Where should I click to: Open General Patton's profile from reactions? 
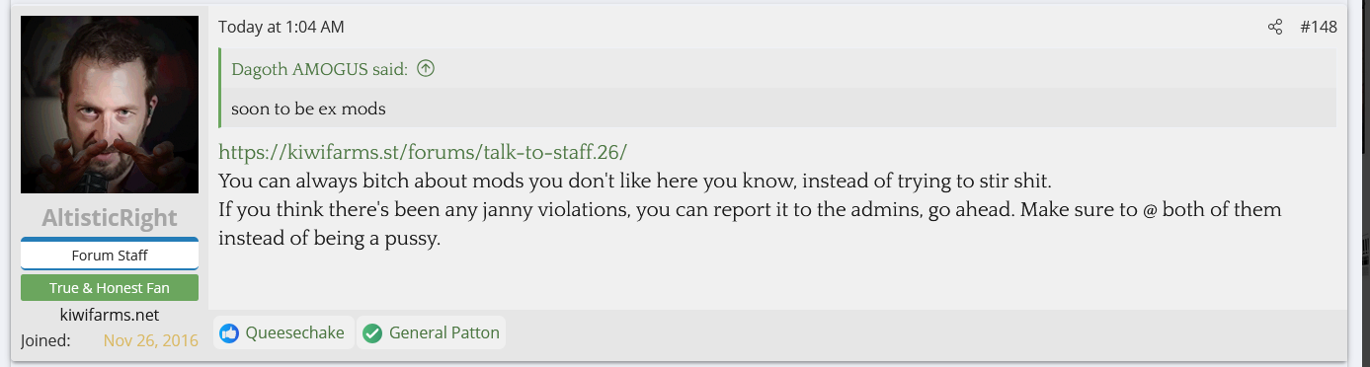[x=444, y=333]
